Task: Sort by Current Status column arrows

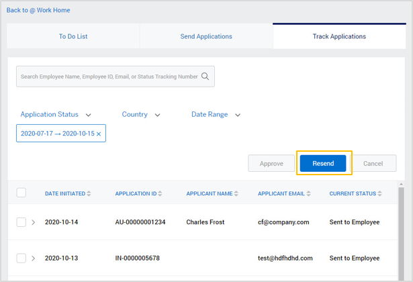Action: [379, 194]
